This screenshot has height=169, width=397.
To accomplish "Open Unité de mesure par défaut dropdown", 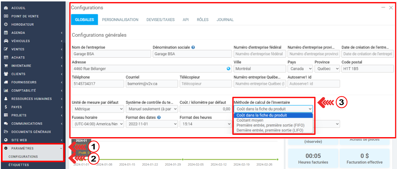I will (98, 109).
